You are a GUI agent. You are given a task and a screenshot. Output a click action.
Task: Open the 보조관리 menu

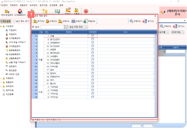[33, 5]
